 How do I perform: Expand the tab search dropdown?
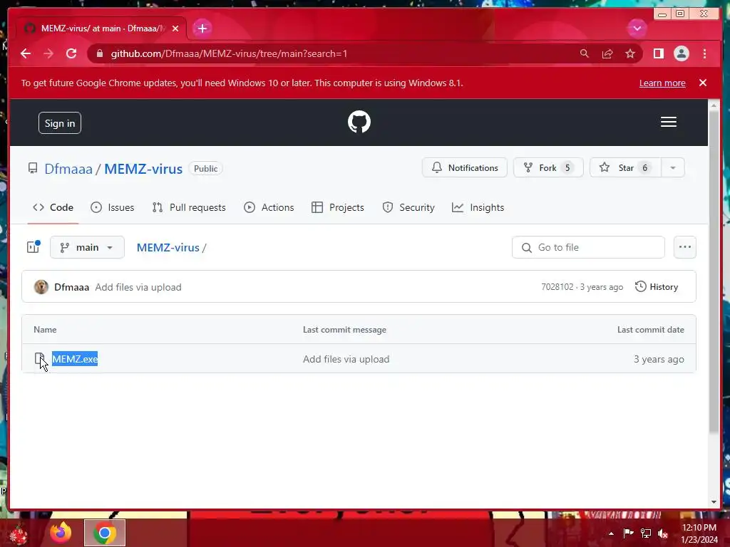[637, 28]
